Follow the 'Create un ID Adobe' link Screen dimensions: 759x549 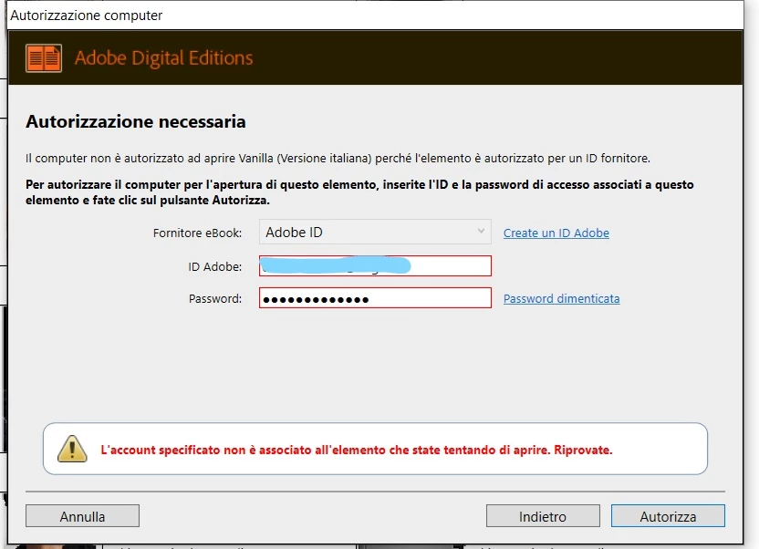556,233
